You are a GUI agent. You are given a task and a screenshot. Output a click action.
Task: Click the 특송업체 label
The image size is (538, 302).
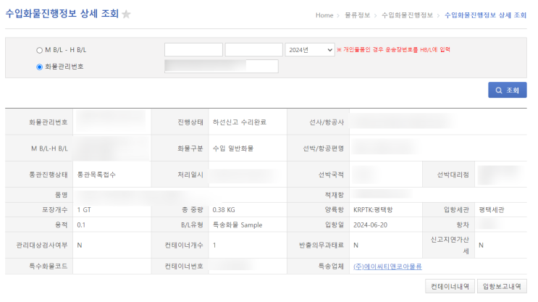pyautogui.click(x=331, y=266)
